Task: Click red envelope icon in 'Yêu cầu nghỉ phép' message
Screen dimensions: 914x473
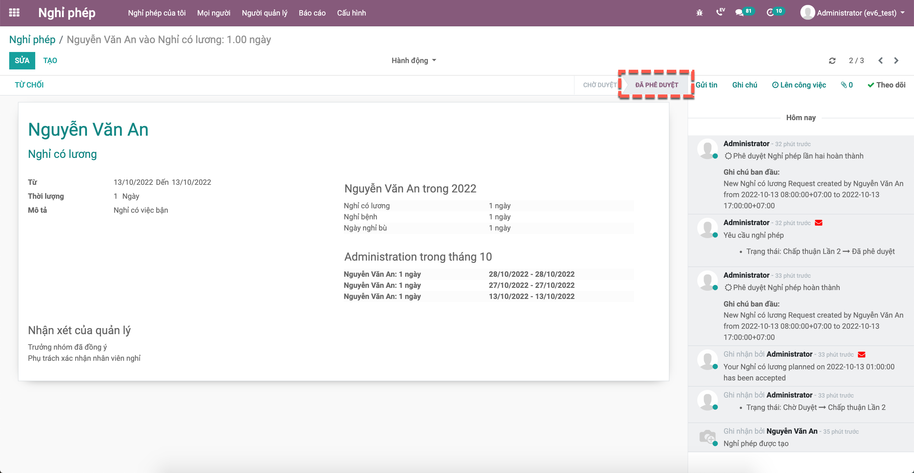Action: (818, 223)
